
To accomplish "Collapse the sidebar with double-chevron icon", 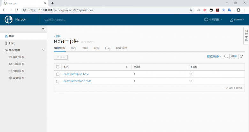I will pyautogui.click(x=43, y=29).
